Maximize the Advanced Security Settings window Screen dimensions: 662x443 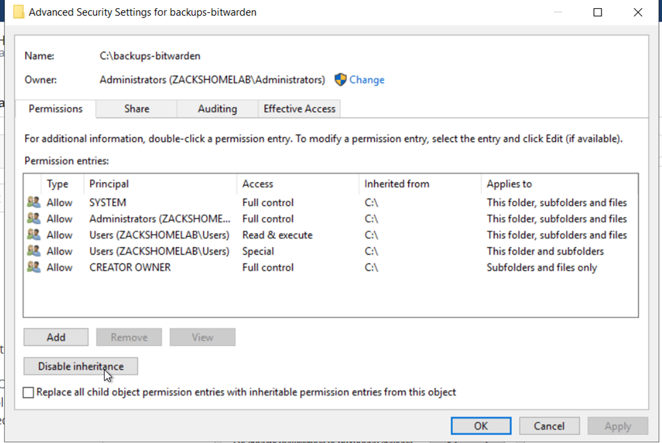tap(597, 12)
